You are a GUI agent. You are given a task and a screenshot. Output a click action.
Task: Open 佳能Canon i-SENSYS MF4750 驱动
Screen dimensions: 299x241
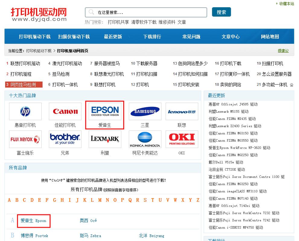(236, 228)
